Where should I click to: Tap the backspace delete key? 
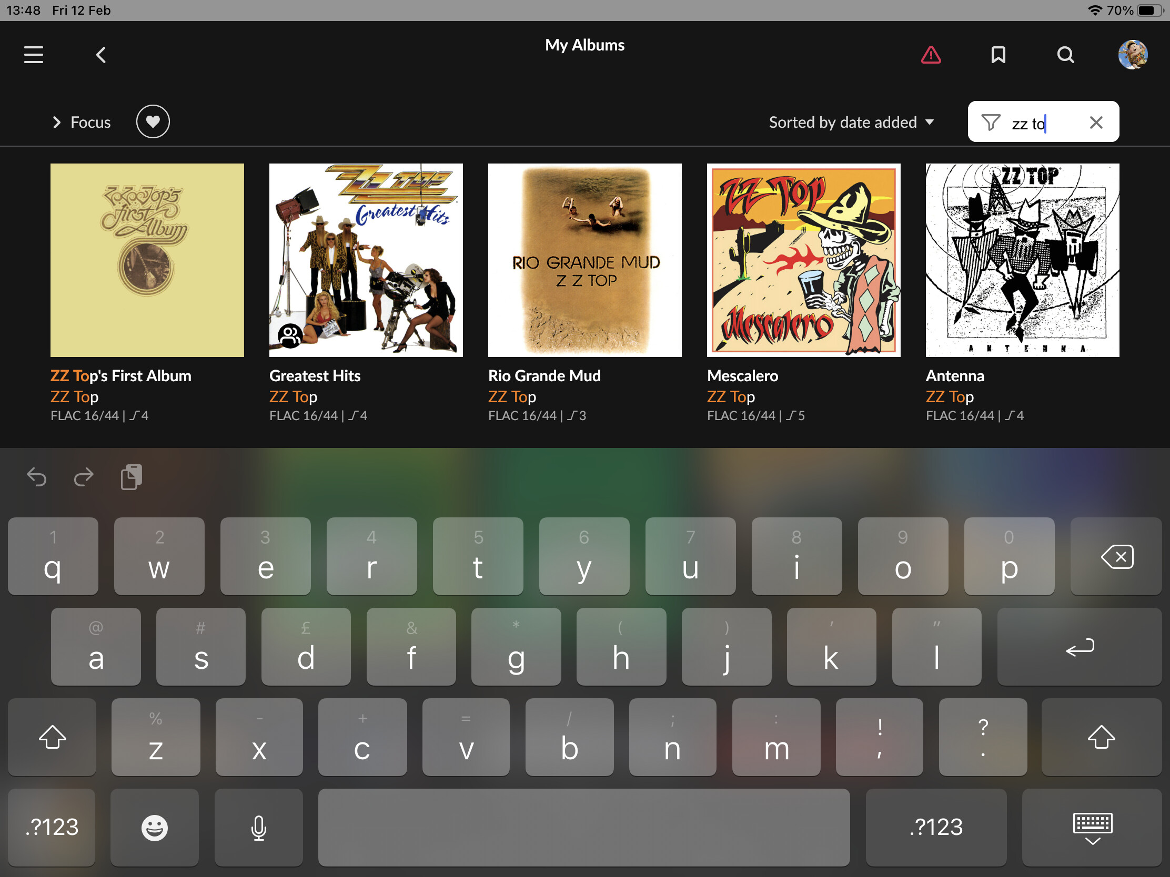[1116, 557]
